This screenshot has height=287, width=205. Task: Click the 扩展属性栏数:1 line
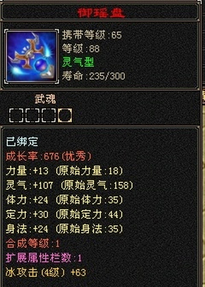coord(44,258)
